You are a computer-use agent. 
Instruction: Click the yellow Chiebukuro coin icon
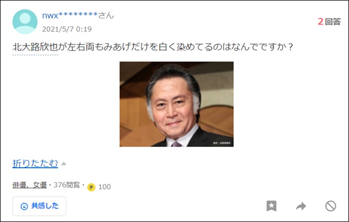click(x=91, y=187)
